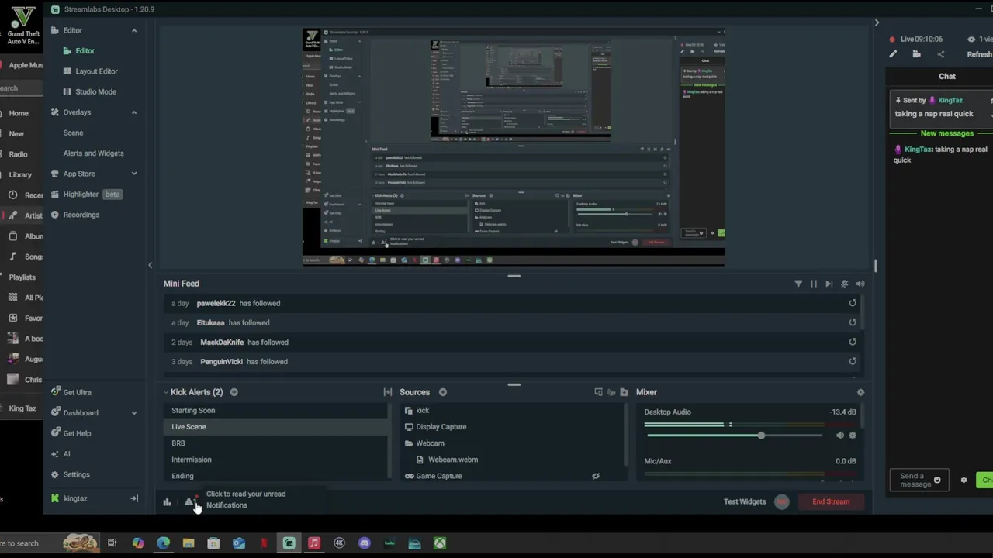Screen dimensions: 993x558
Task: Open Scene under Overlays
Action: 73,133
